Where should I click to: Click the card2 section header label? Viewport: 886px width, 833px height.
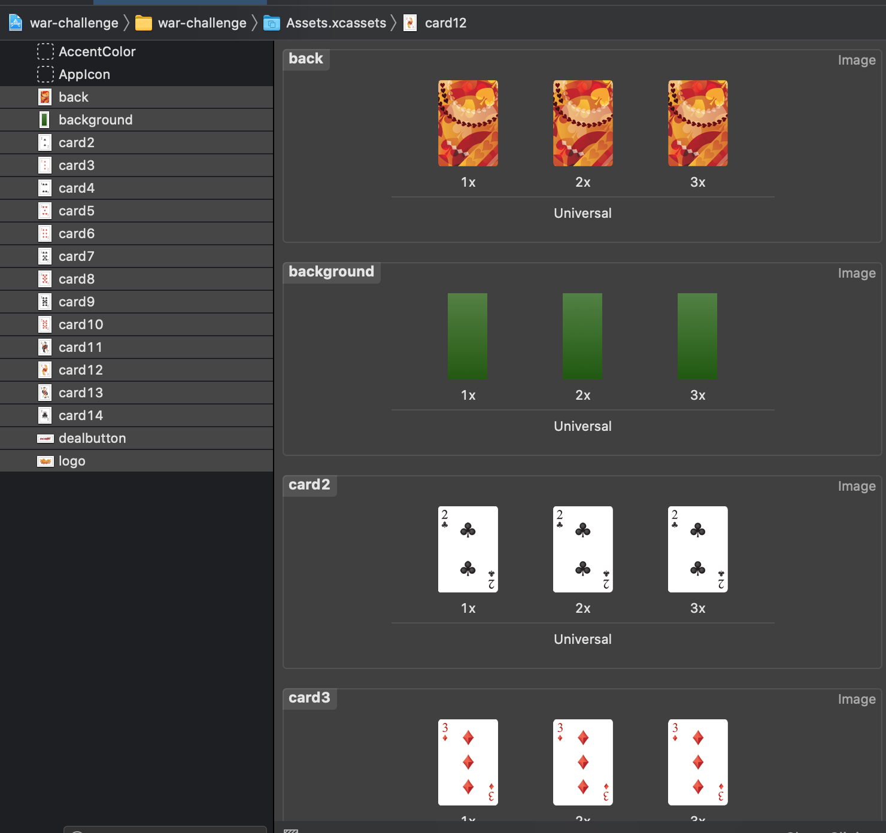point(310,485)
